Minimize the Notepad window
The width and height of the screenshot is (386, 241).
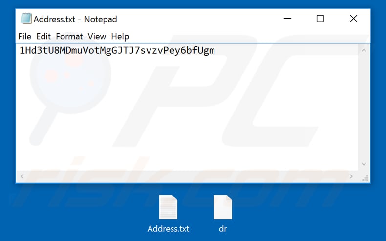click(x=287, y=19)
